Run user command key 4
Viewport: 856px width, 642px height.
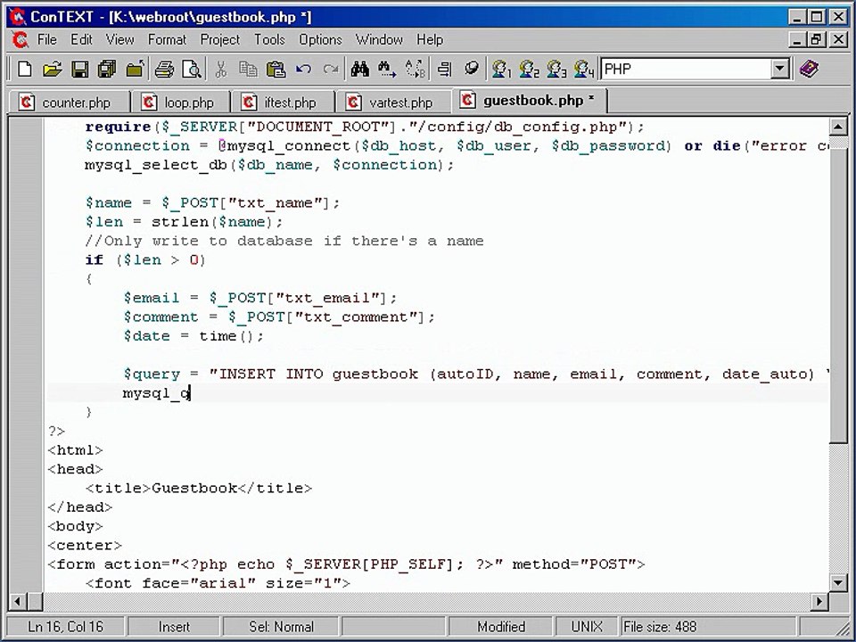tap(583, 70)
